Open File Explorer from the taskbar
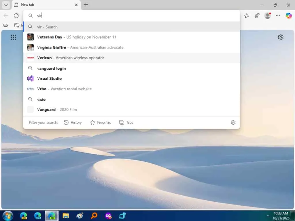This screenshot has height=221, width=295. tap(66, 216)
